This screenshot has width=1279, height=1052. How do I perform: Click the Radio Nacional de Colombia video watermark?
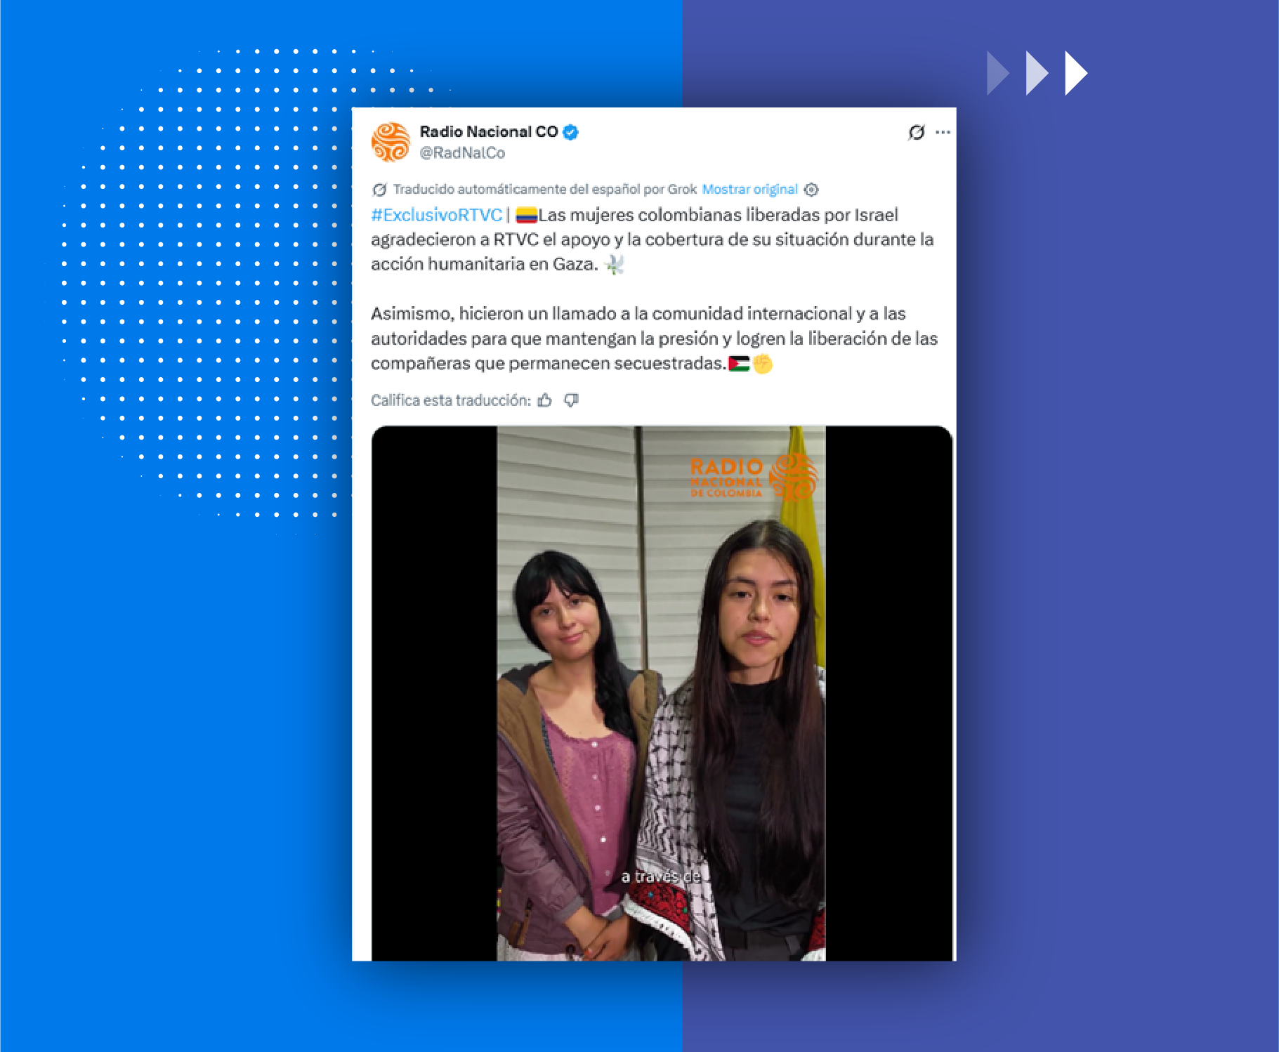click(x=754, y=477)
